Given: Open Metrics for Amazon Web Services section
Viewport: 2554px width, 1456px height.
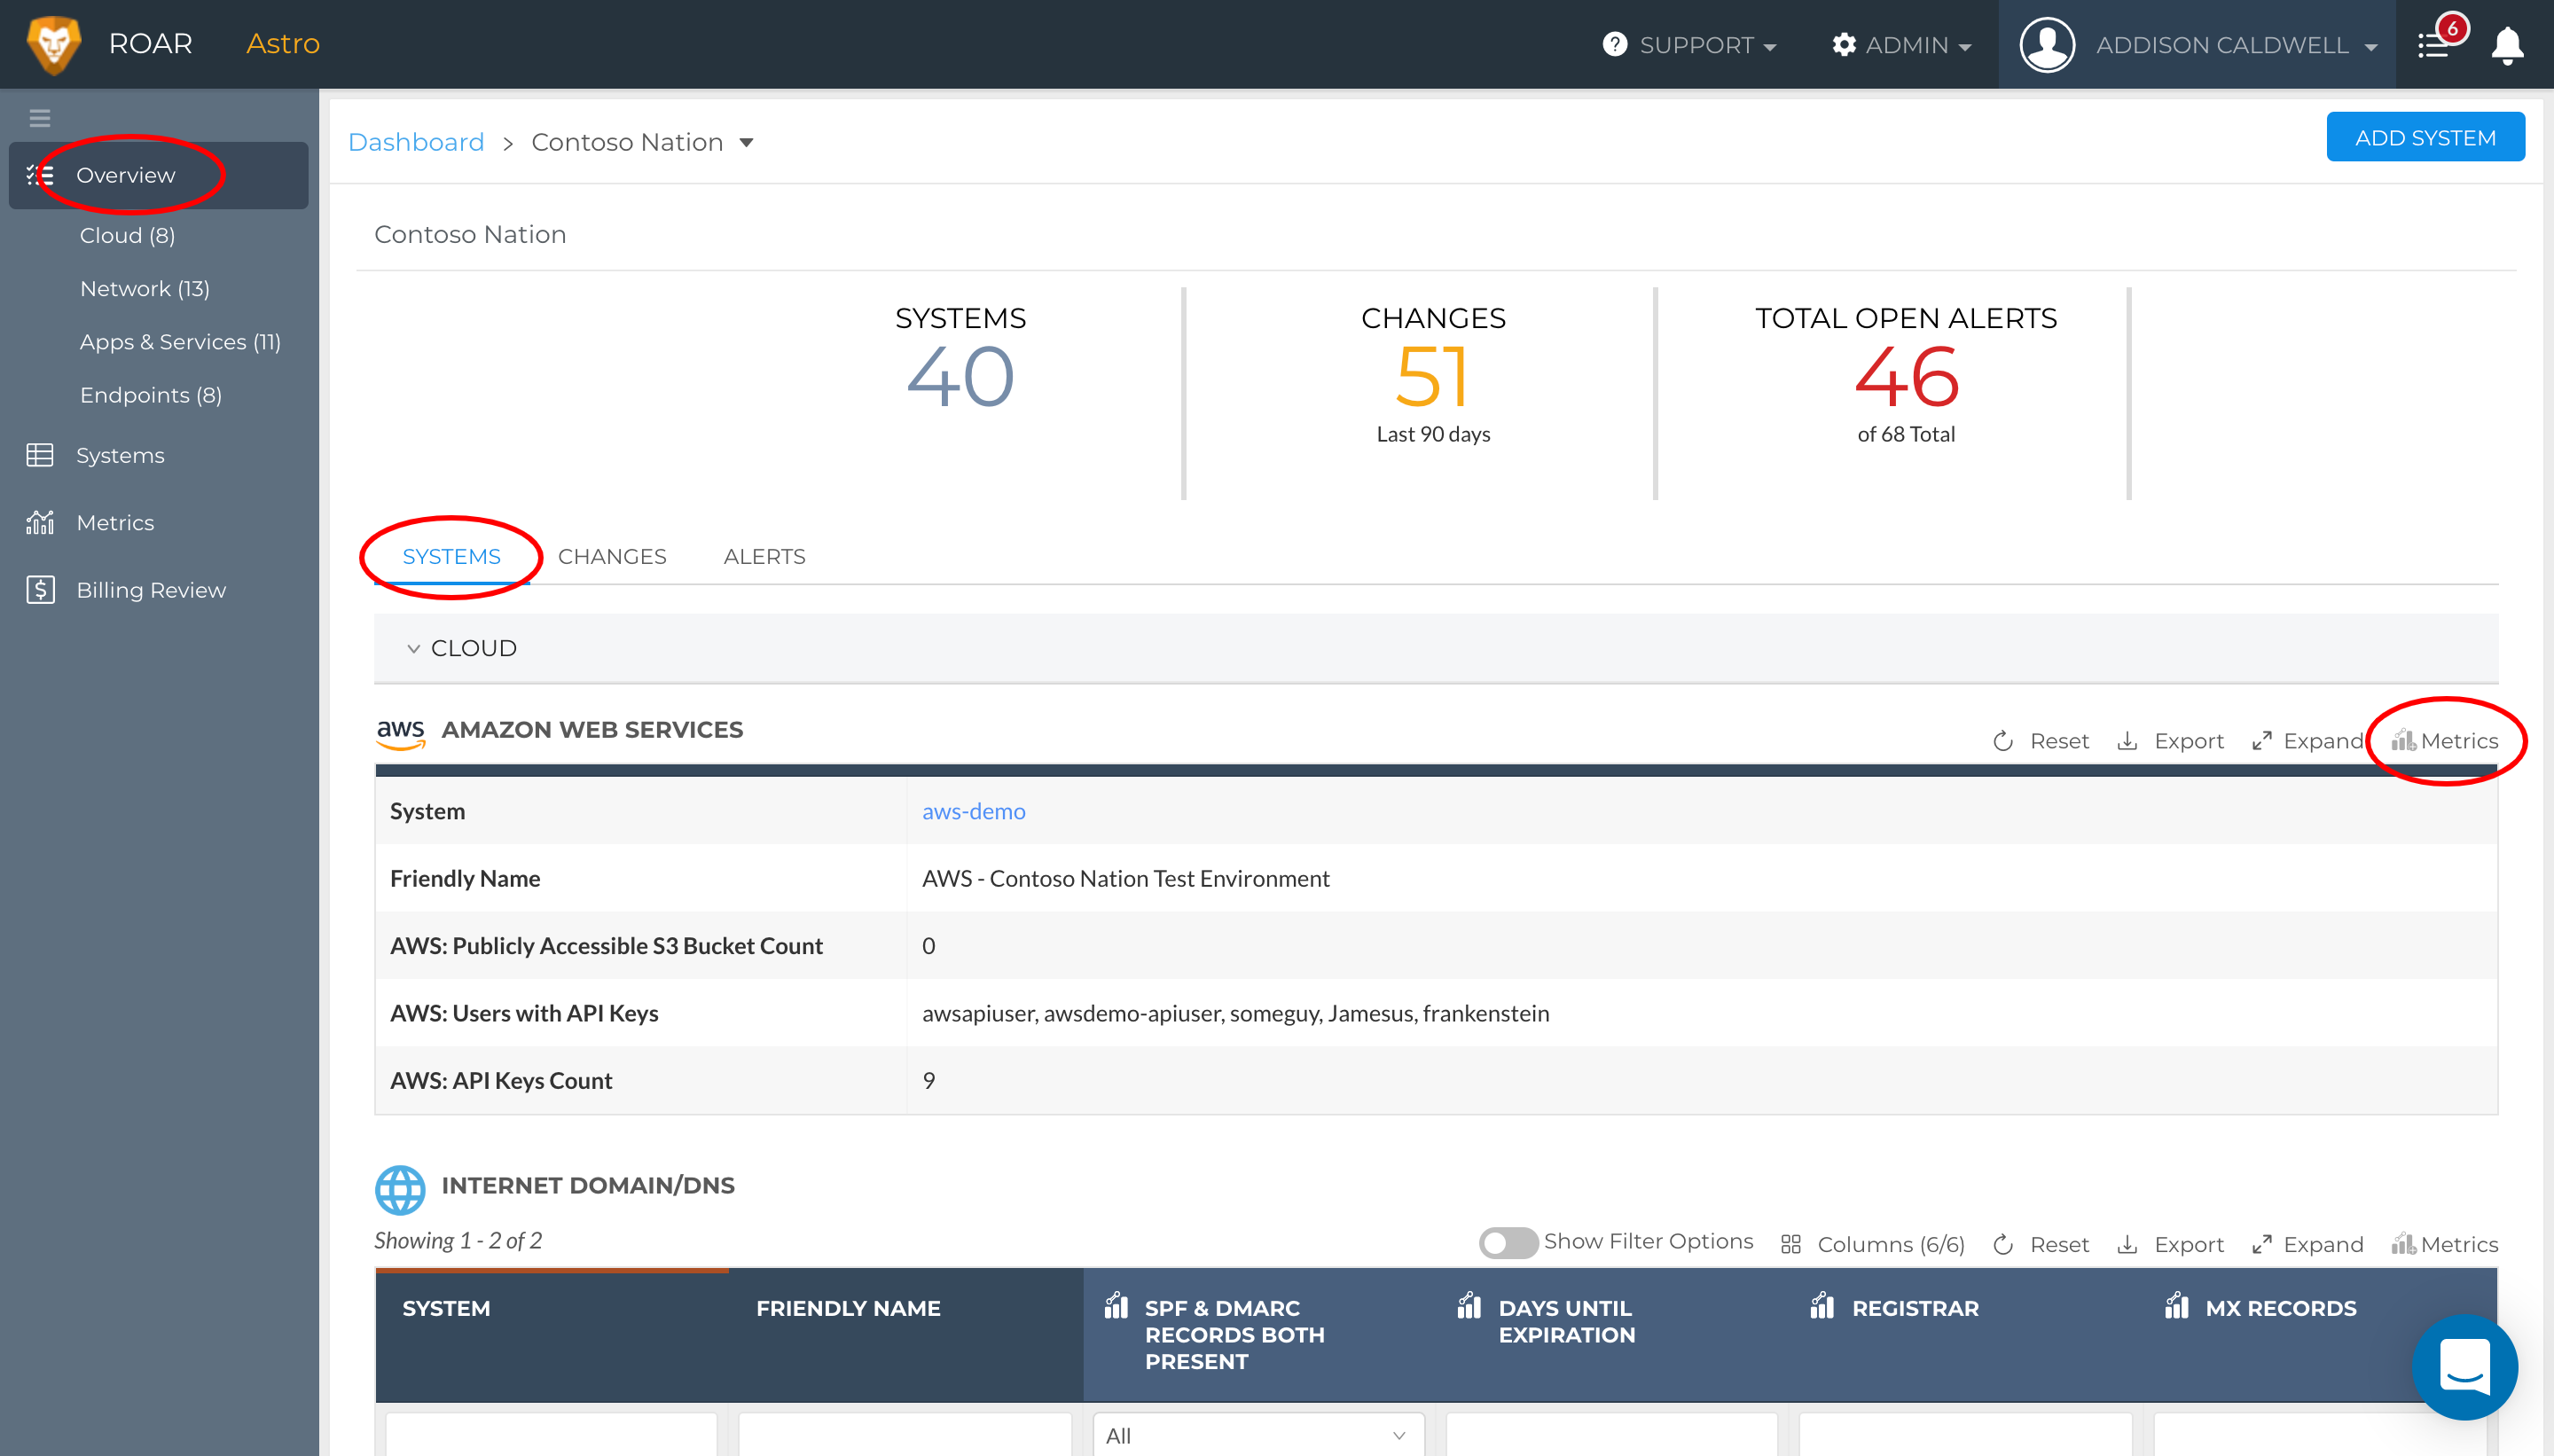Looking at the screenshot, I should click(x=2445, y=741).
